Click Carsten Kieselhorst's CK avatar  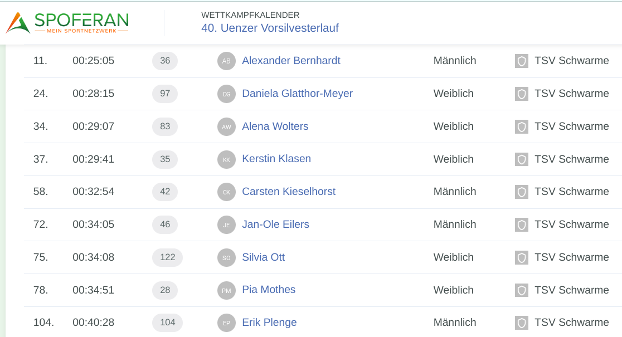click(226, 192)
